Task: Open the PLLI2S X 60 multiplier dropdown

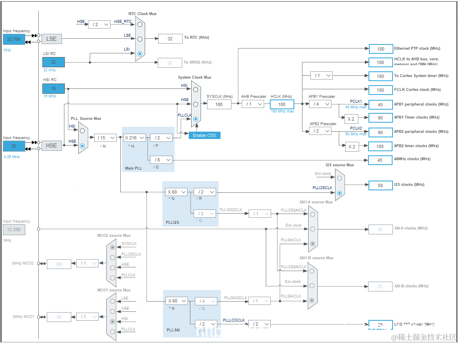Action: point(176,192)
